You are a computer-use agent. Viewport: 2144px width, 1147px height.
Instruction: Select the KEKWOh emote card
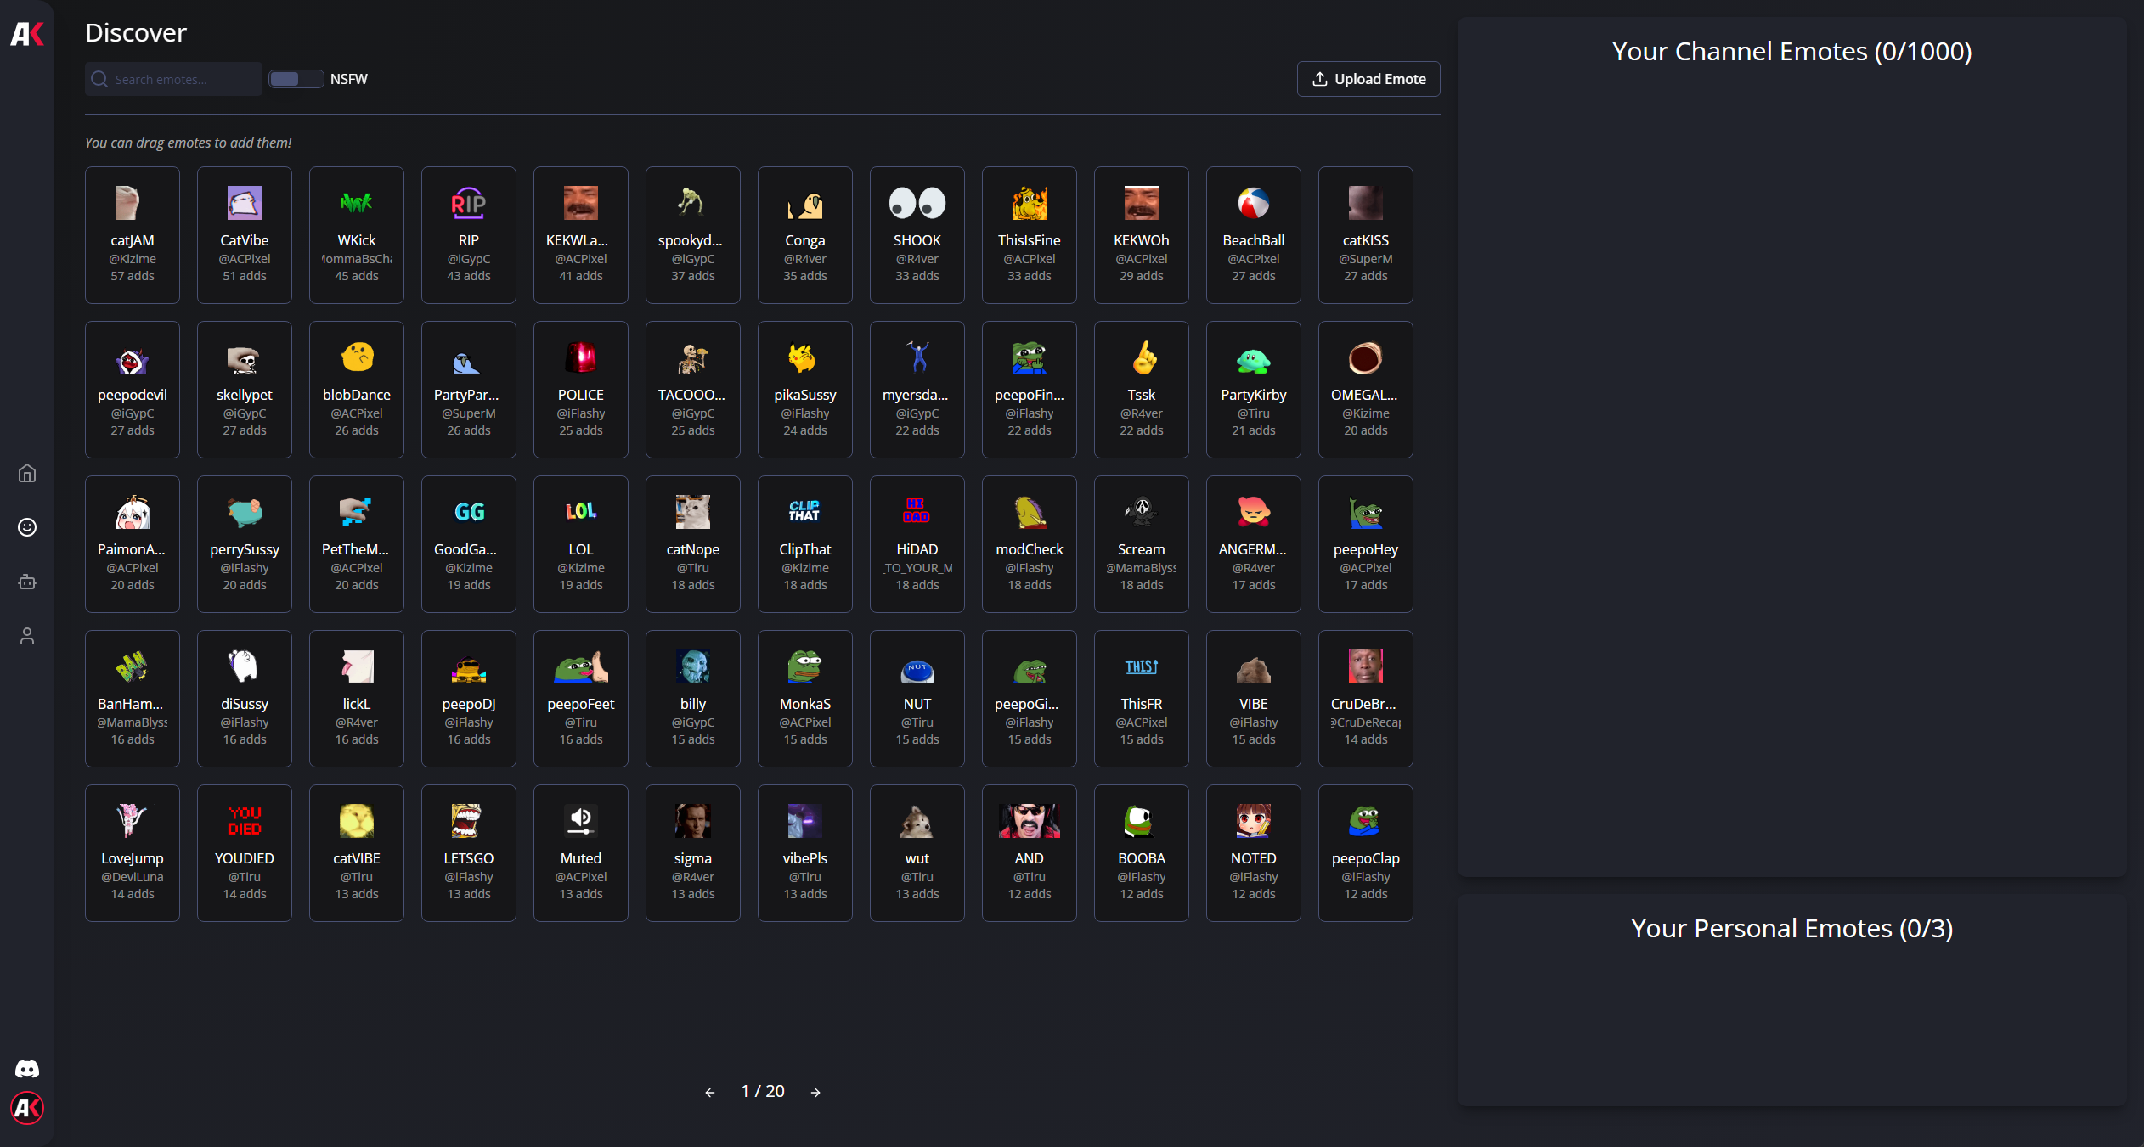click(1142, 235)
